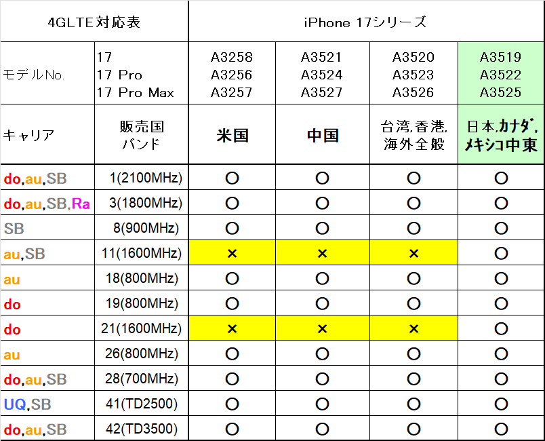Click the キャリア header cell
The image size is (545, 441).
pyautogui.click(x=47, y=134)
